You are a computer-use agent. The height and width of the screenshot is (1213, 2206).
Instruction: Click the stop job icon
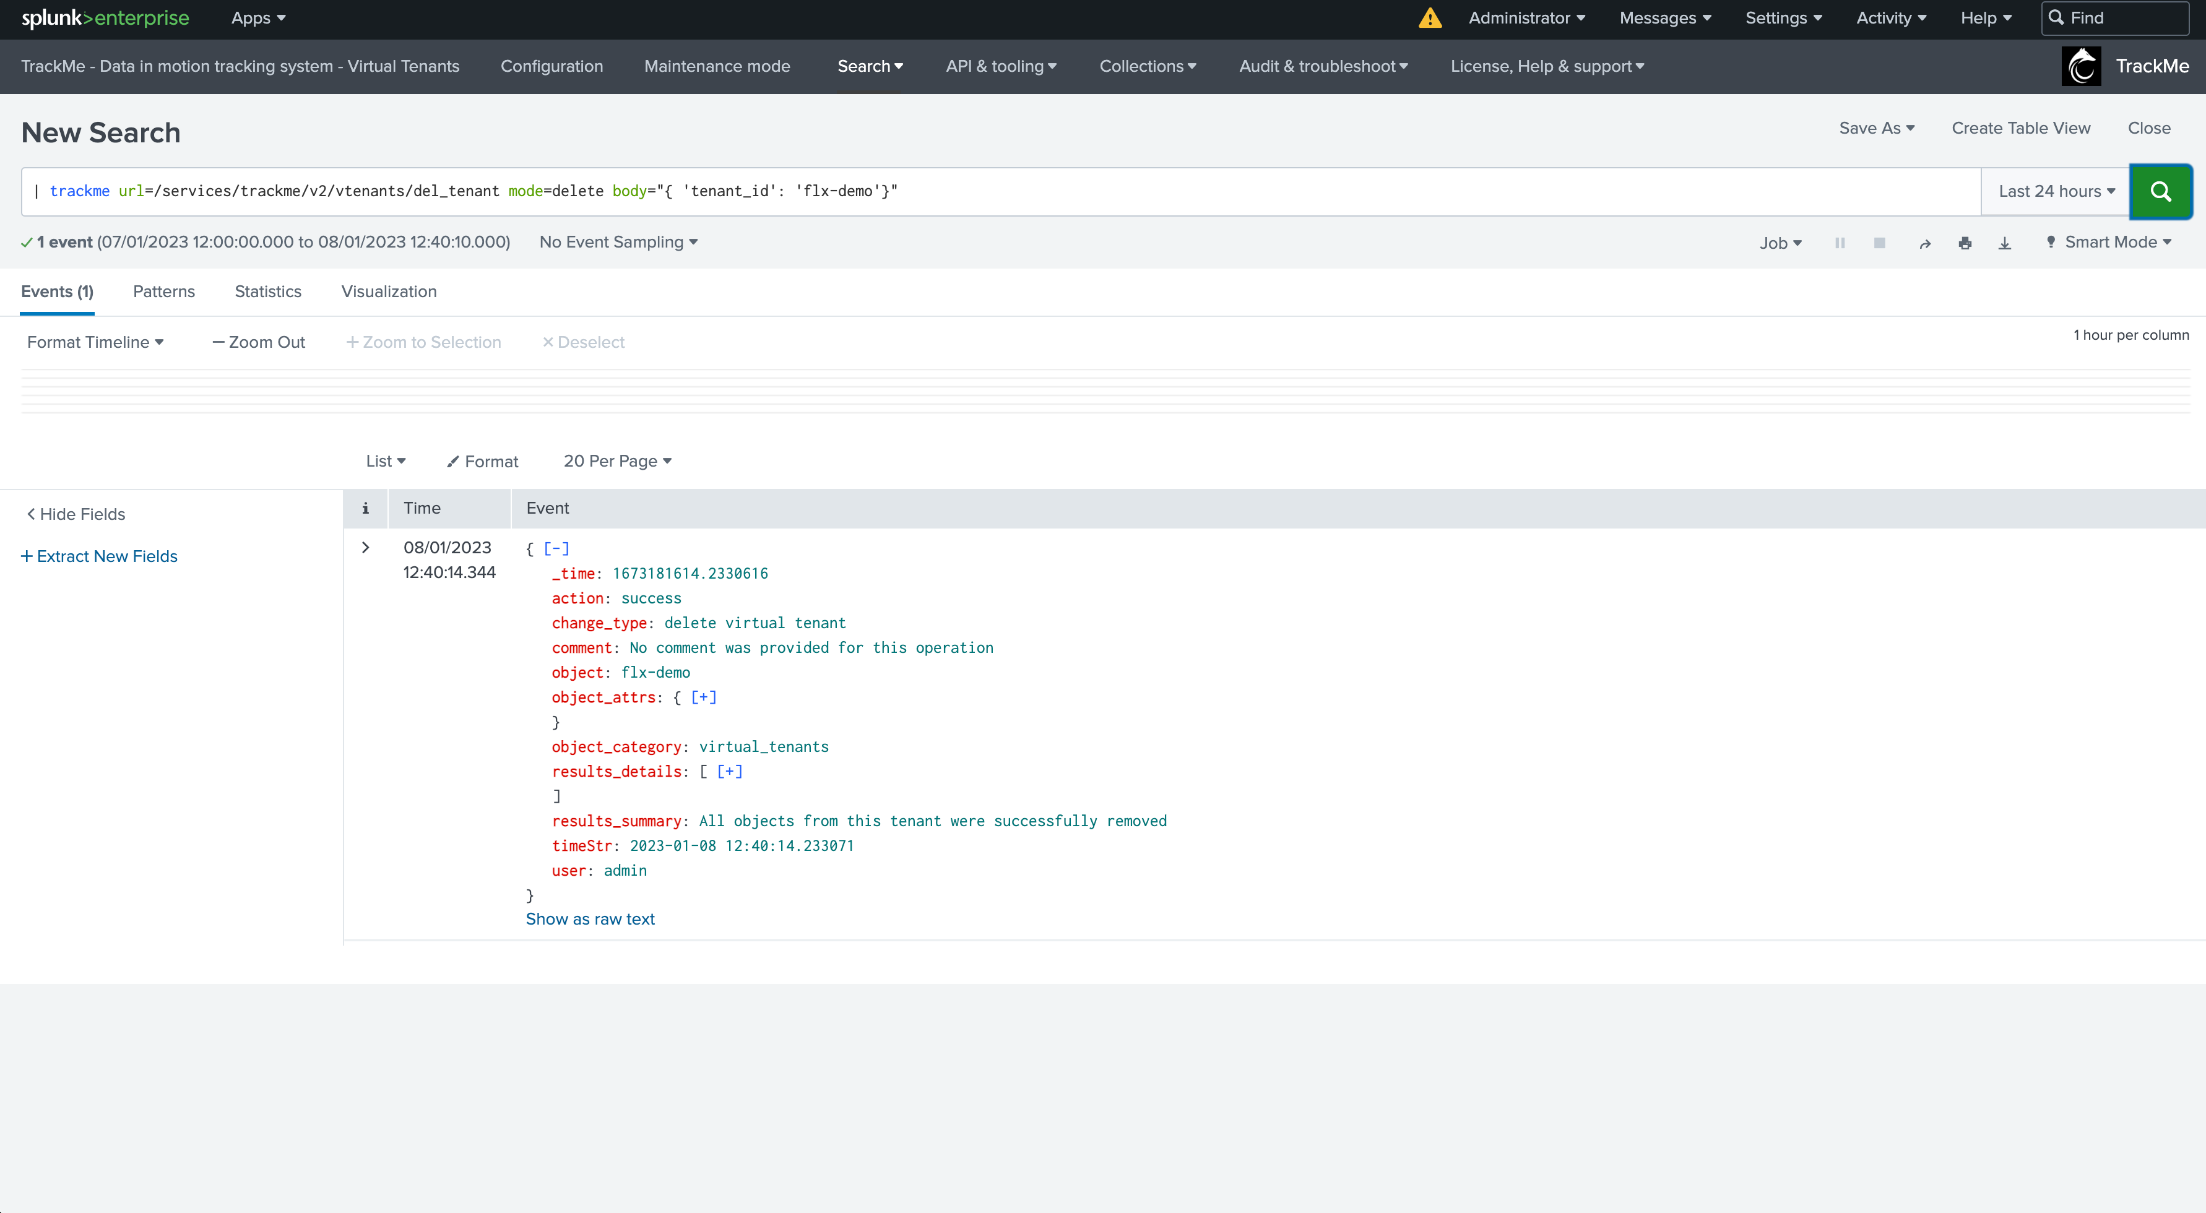[1879, 243]
